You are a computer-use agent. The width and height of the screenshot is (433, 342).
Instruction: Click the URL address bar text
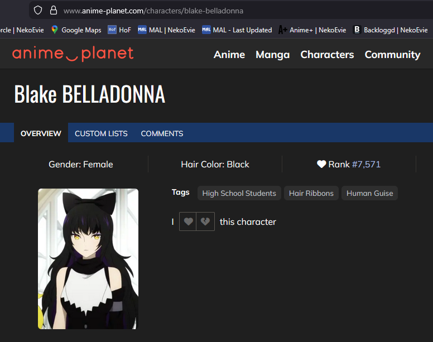click(x=153, y=11)
